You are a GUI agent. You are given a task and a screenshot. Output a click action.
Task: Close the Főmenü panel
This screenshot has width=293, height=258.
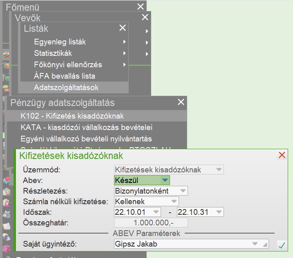point(141,7)
